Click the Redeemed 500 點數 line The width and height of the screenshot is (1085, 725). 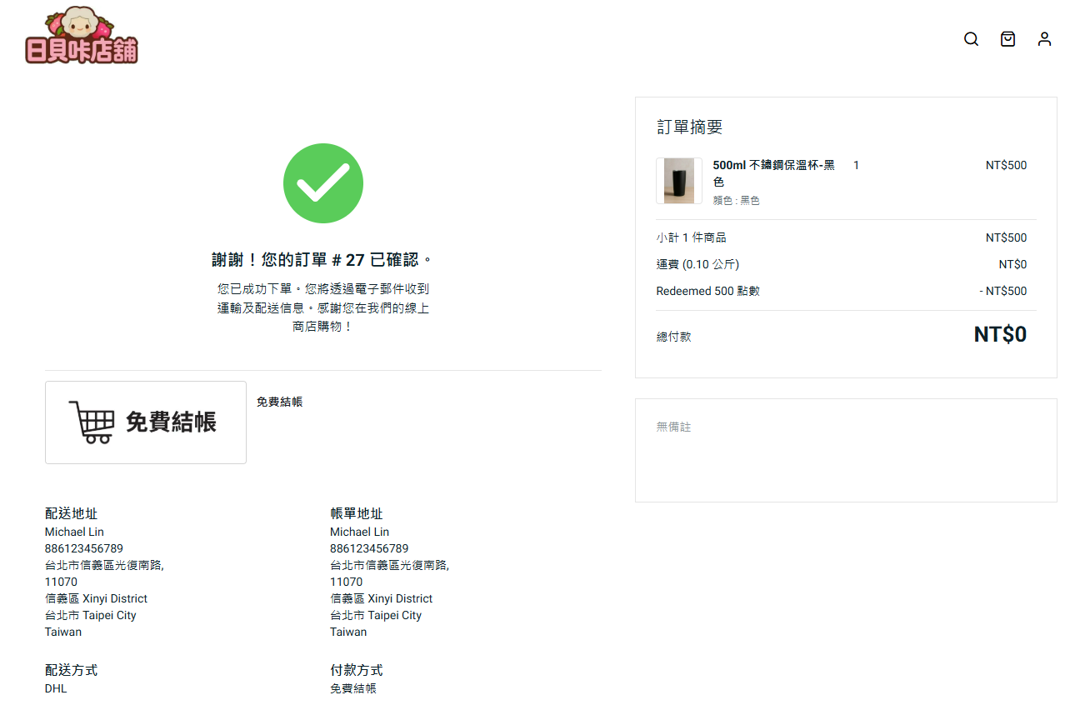(x=707, y=291)
